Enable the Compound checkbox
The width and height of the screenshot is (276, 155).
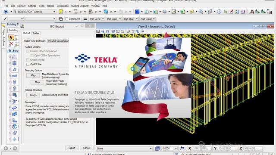pyautogui.click(x=66, y=19)
